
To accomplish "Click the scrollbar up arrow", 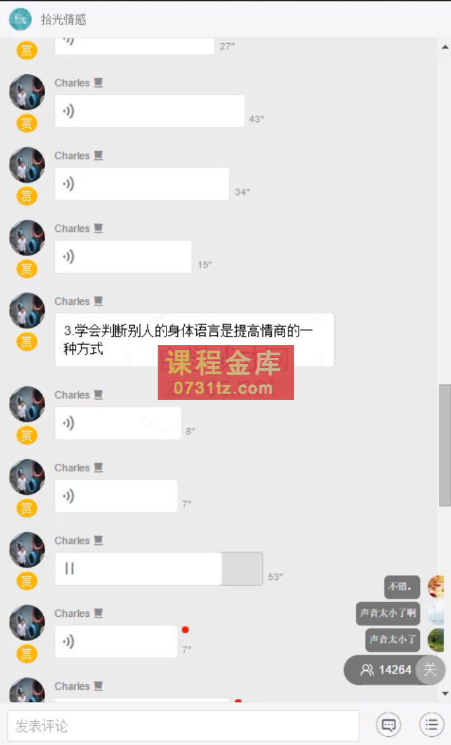I will point(445,47).
